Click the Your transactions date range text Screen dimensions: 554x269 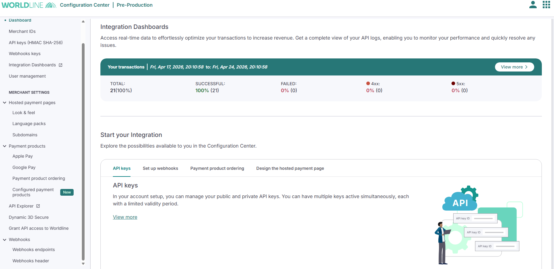(x=209, y=67)
